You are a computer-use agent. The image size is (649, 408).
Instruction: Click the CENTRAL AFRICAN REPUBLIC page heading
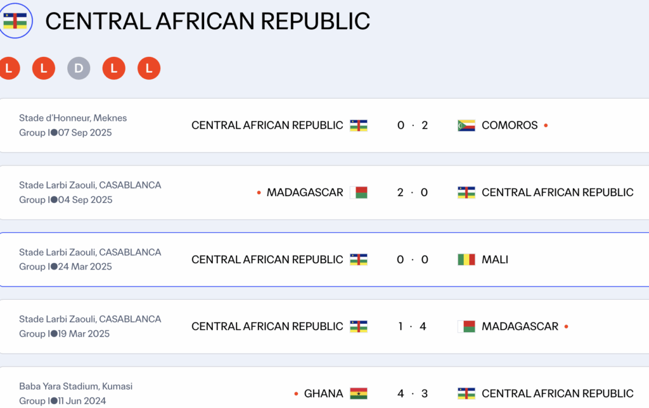coord(207,21)
